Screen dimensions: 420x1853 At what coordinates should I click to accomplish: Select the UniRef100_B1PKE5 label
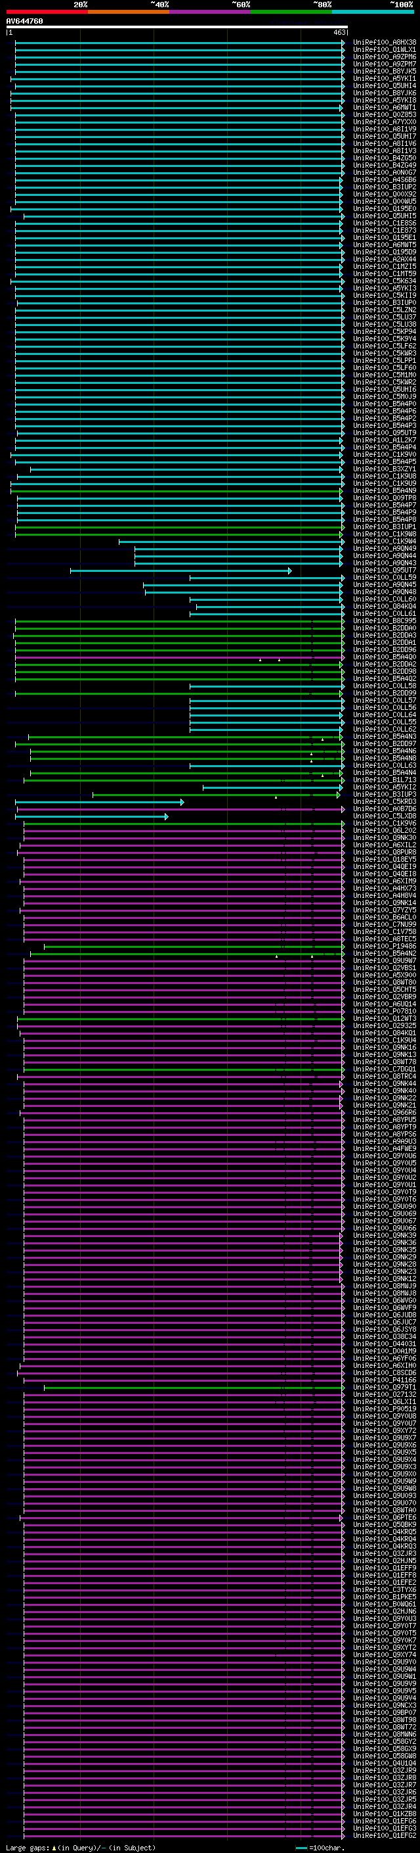point(385,1597)
